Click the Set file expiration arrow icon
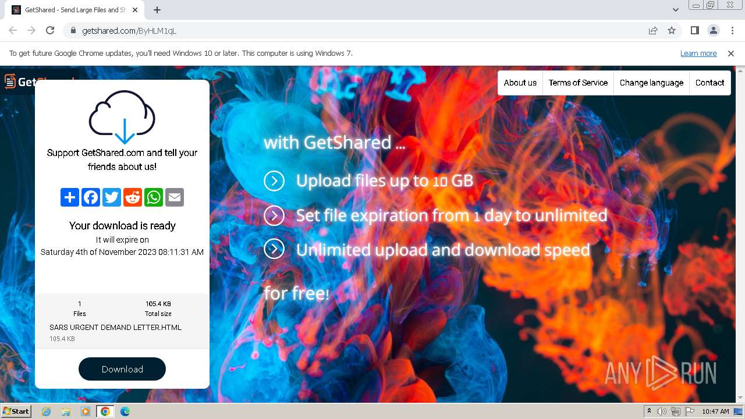The width and height of the screenshot is (745, 419). click(274, 215)
